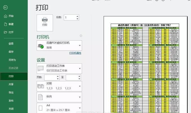Decrease the start page number

click(58, 79)
